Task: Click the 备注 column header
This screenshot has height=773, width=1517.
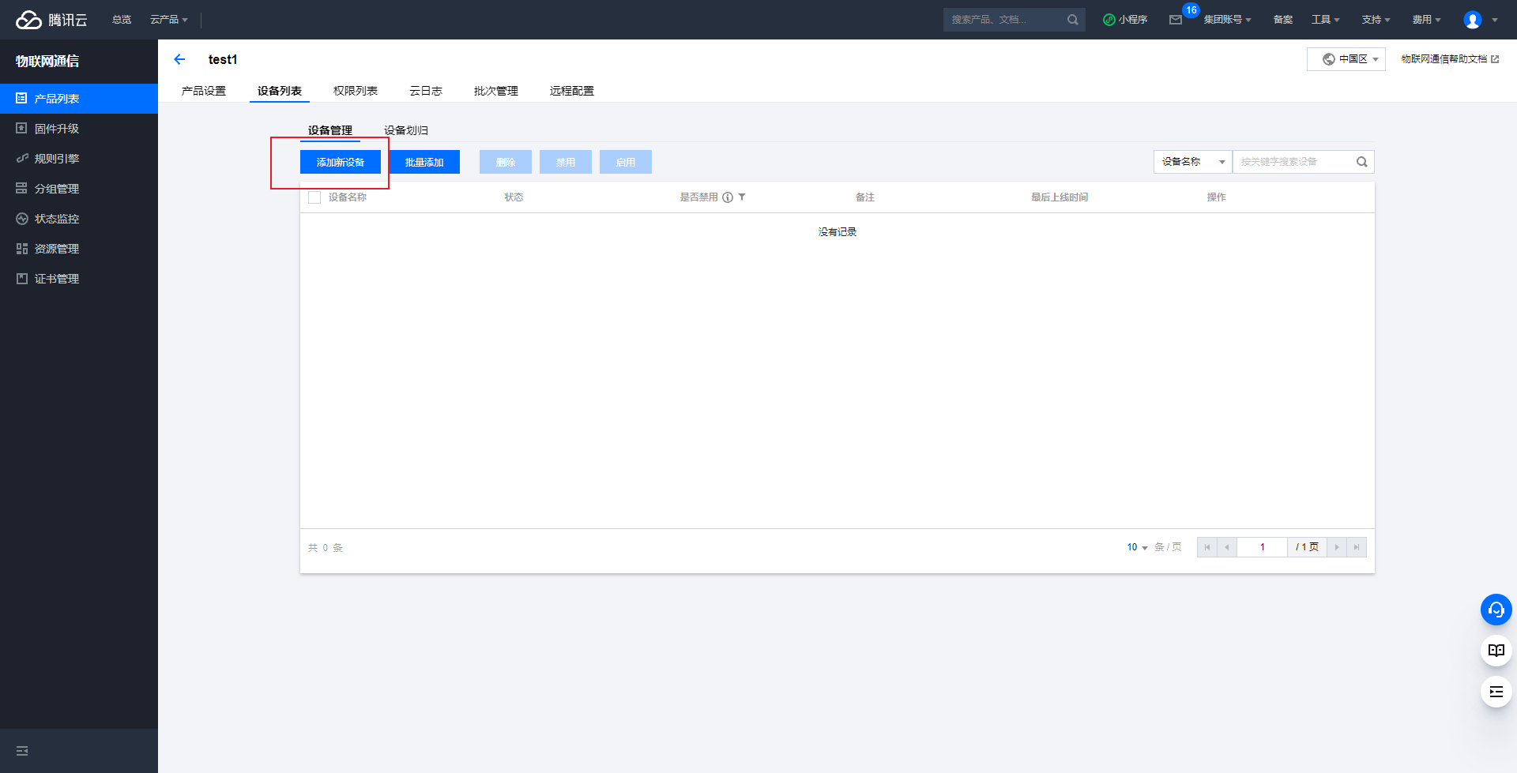Action: 865,197
